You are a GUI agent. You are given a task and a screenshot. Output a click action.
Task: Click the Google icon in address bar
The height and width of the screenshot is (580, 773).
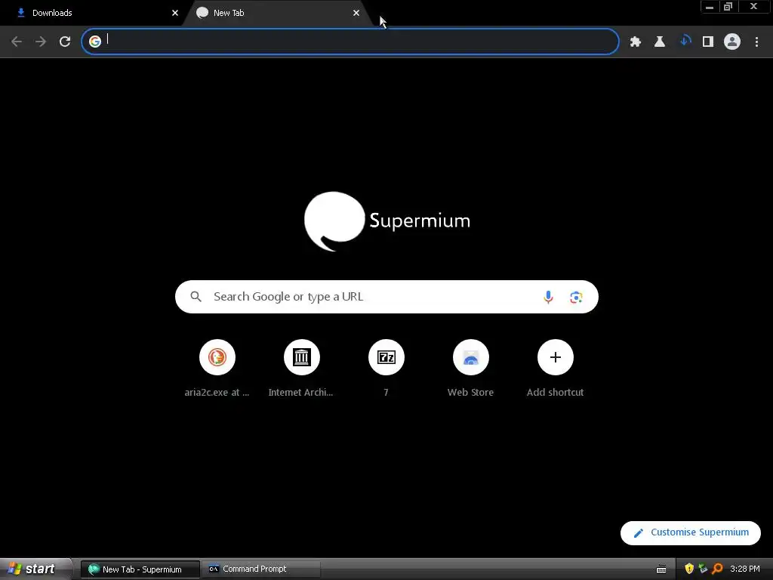pos(95,42)
